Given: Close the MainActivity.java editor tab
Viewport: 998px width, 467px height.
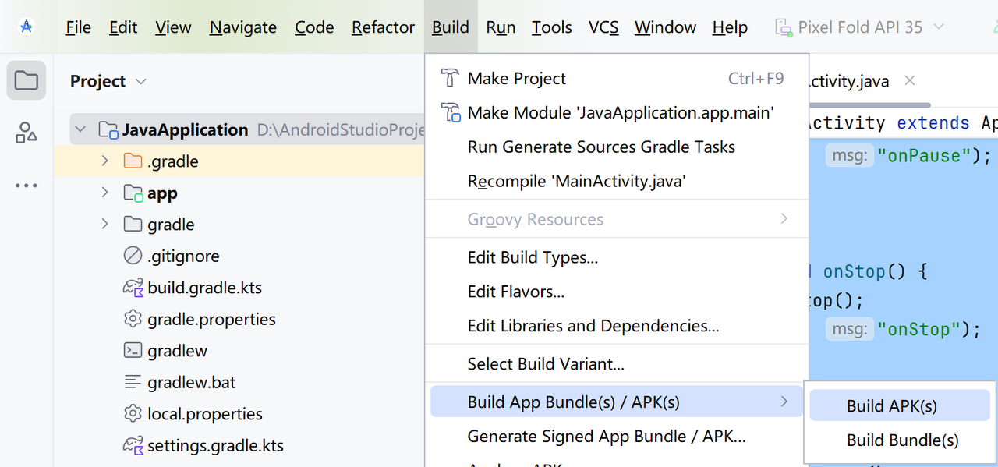Looking at the screenshot, I should 909,80.
